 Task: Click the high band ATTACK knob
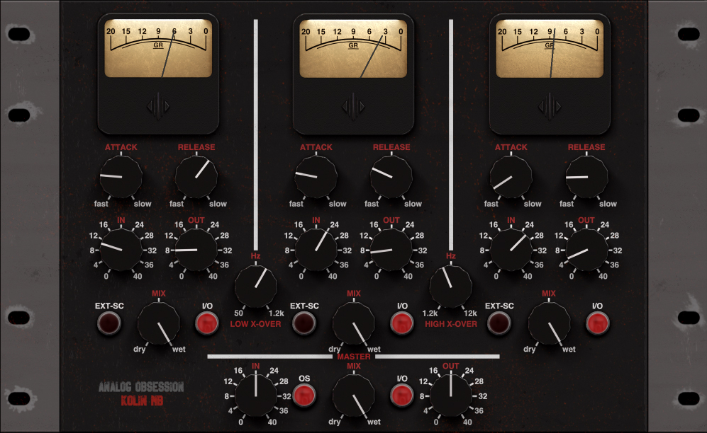coord(511,177)
